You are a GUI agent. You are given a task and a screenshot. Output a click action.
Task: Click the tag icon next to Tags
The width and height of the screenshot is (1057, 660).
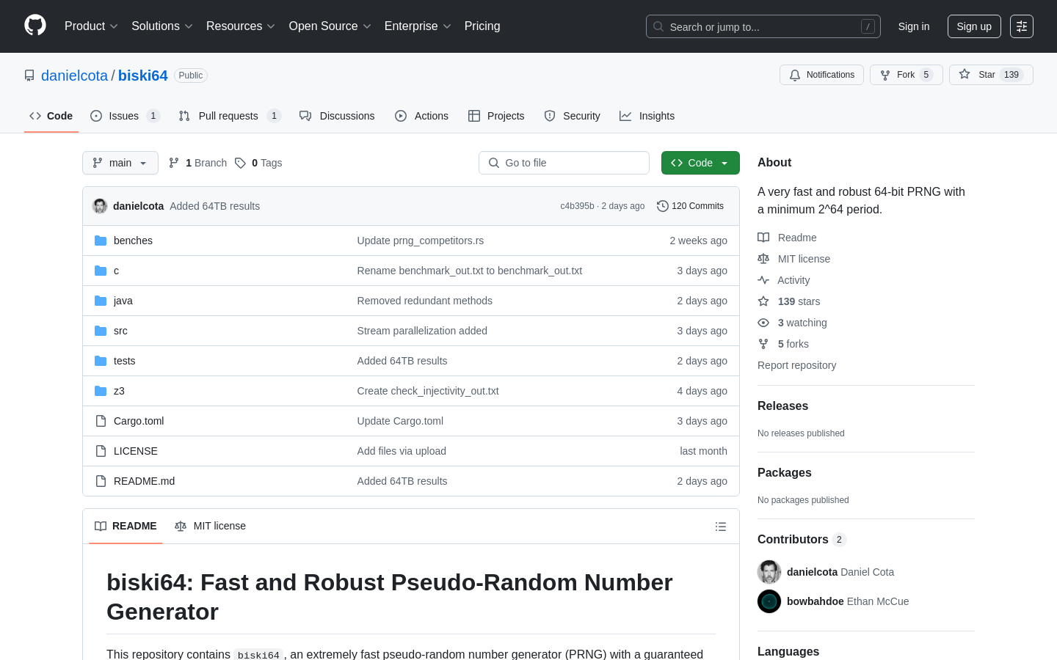240,163
